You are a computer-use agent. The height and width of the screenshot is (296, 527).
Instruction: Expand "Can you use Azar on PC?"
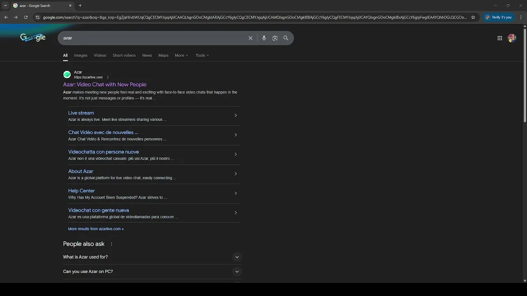[237, 271]
